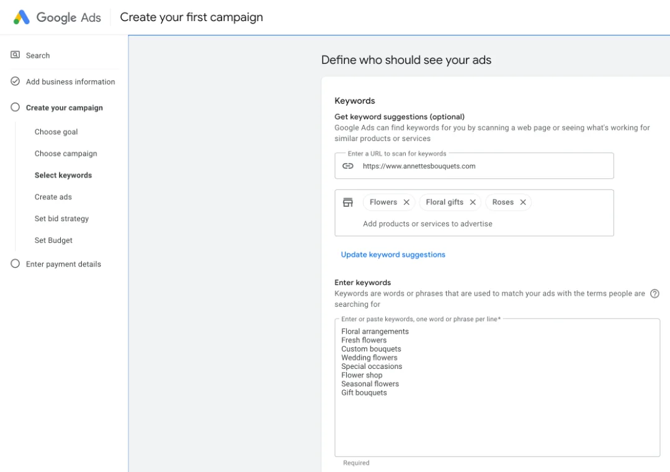Remove the Flowers chip with its X

point(406,202)
